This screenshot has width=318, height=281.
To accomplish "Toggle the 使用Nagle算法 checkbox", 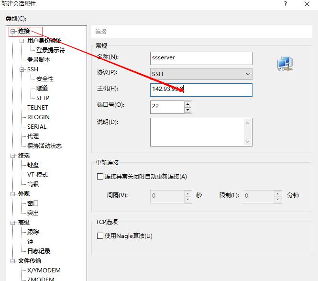I will pos(100,236).
